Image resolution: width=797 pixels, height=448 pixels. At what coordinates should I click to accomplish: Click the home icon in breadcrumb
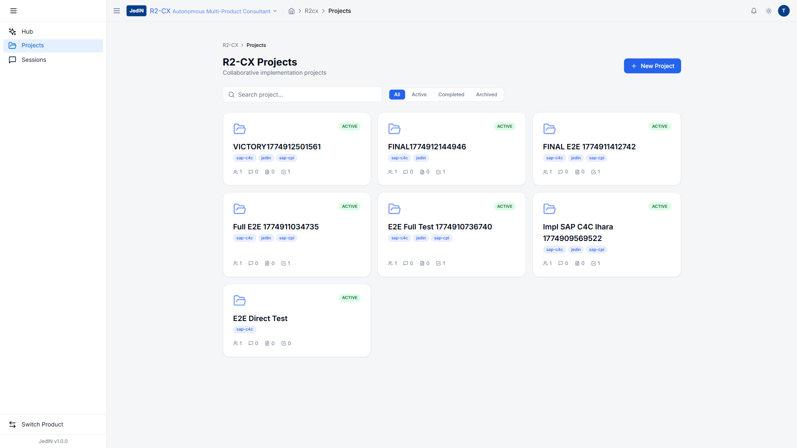coord(291,11)
